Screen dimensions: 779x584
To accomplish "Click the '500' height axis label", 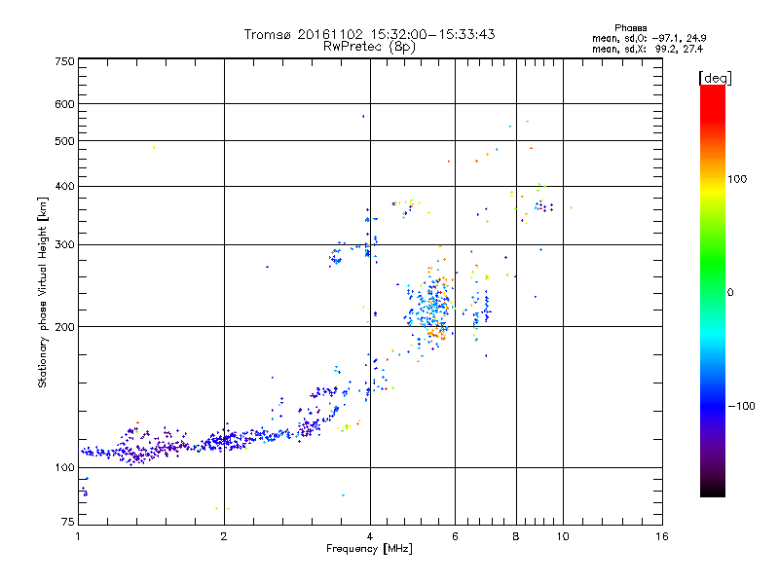I will [64, 141].
